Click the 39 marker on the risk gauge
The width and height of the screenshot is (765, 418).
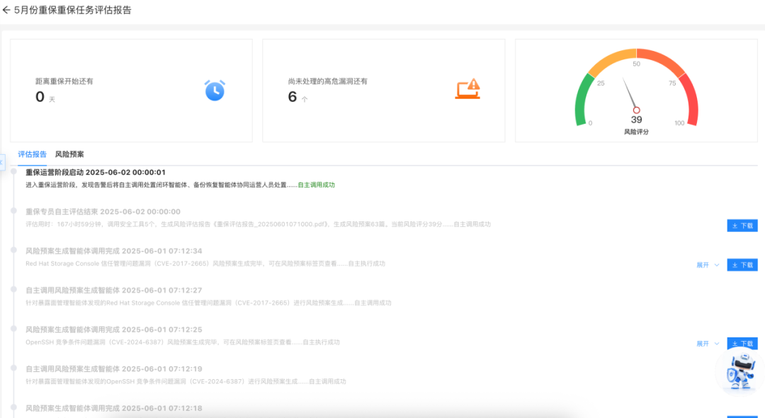(x=636, y=120)
